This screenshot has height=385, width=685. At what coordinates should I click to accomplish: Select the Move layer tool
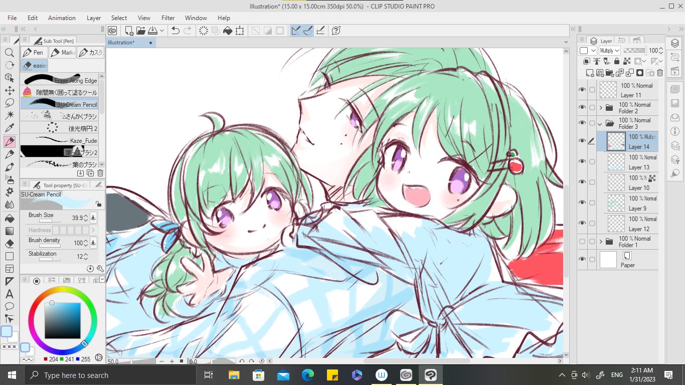pos(9,91)
